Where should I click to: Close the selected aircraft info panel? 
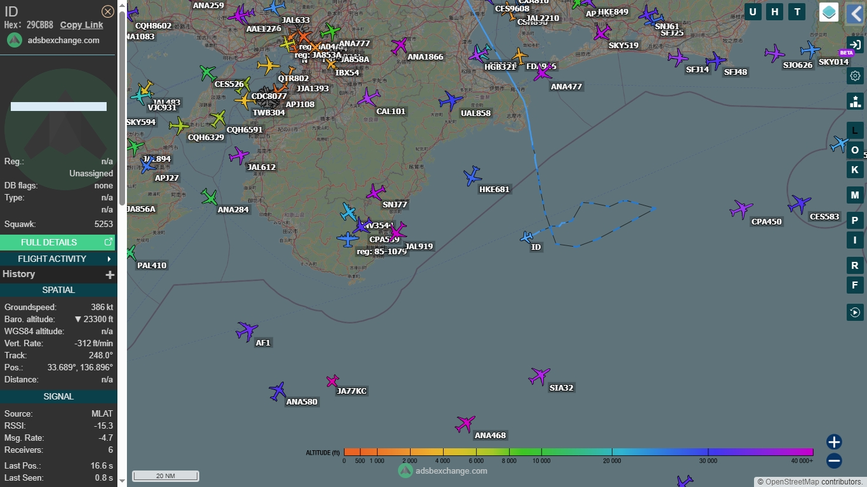(108, 11)
